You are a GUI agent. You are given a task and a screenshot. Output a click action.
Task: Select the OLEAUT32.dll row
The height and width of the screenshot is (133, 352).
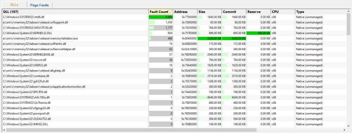click(x=175, y=119)
